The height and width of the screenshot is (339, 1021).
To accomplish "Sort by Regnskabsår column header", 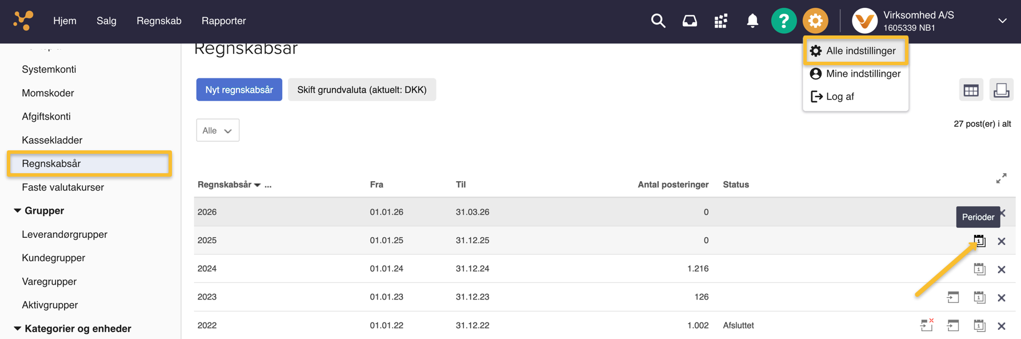I will (224, 185).
